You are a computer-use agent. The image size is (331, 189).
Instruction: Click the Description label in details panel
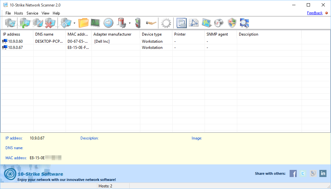(x=90, y=138)
